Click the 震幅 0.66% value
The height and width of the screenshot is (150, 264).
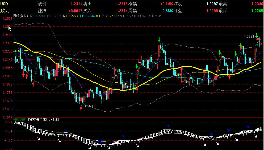[x=168, y=11]
